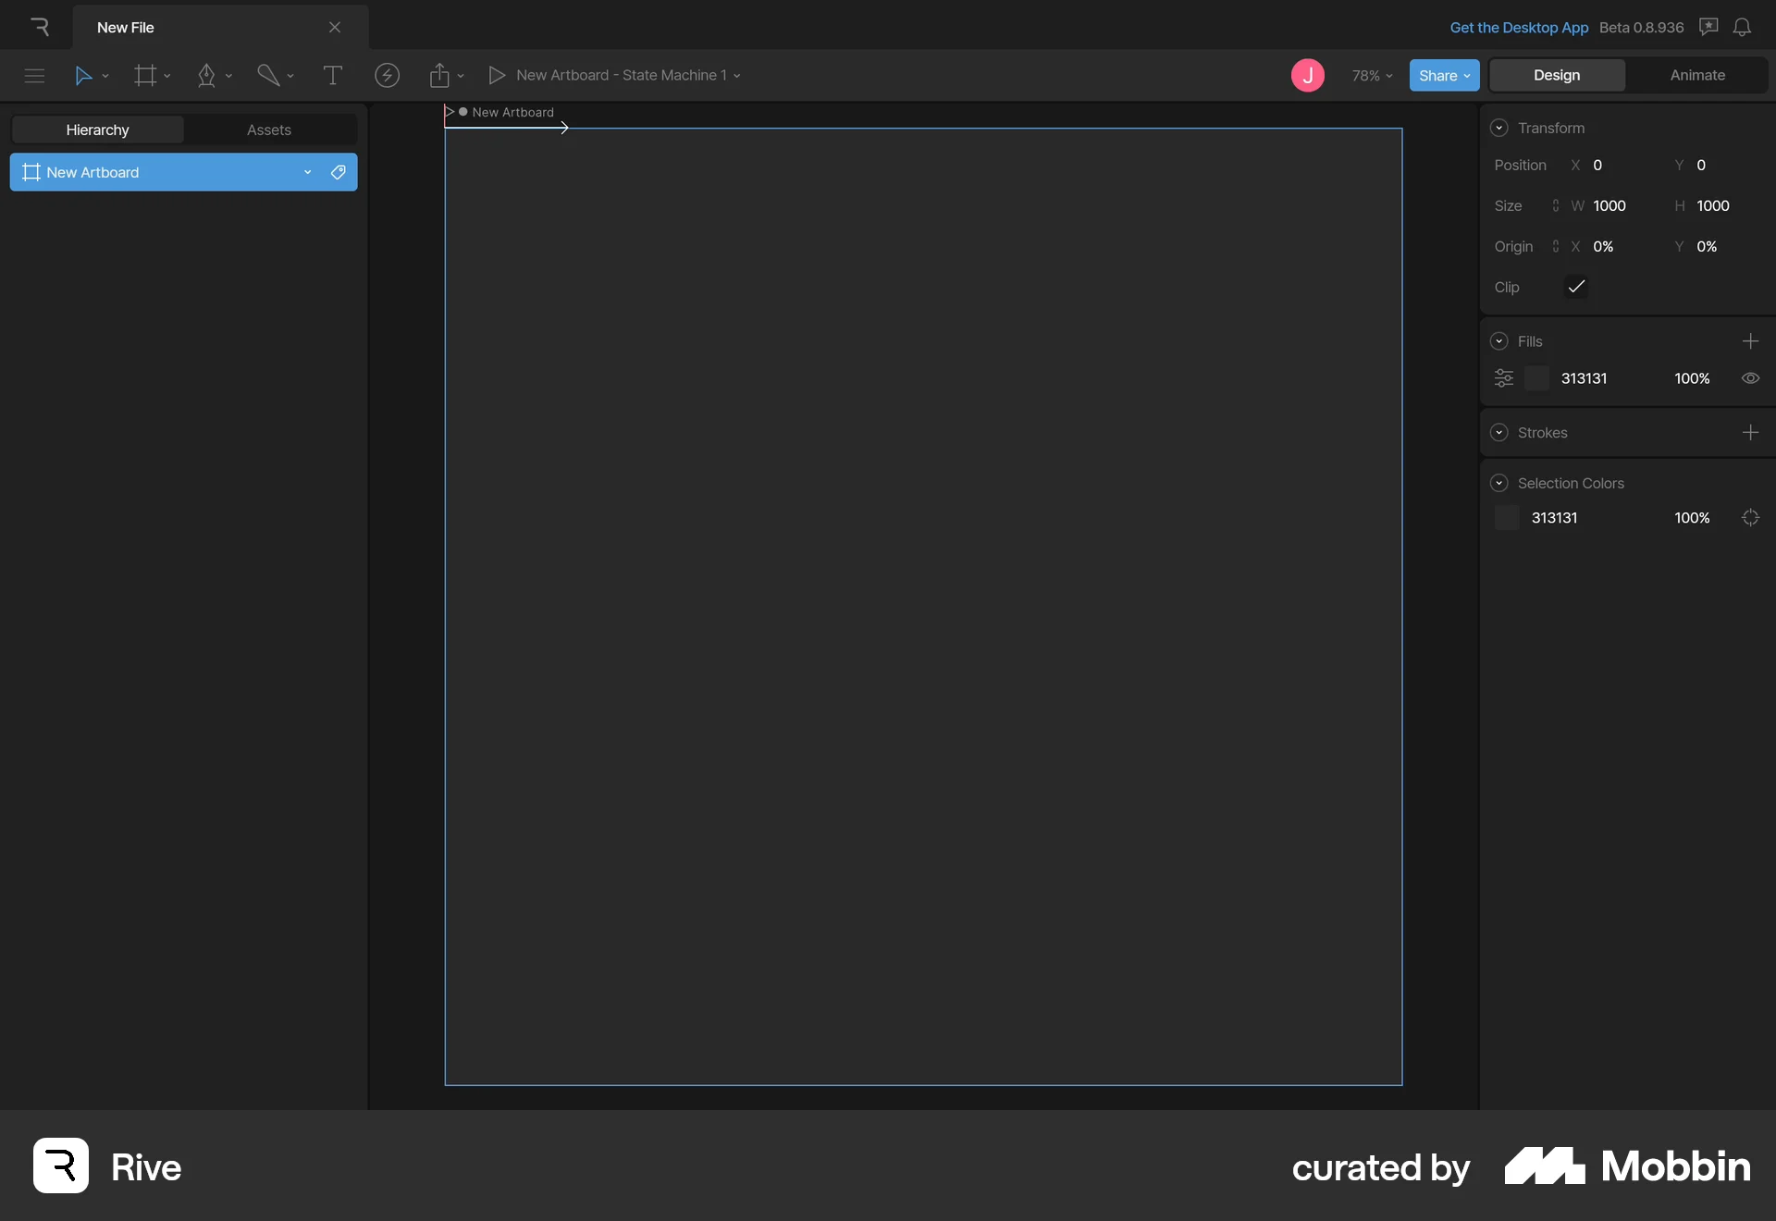Click the Get the Desktop App link

pyautogui.click(x=1520, y=27)
